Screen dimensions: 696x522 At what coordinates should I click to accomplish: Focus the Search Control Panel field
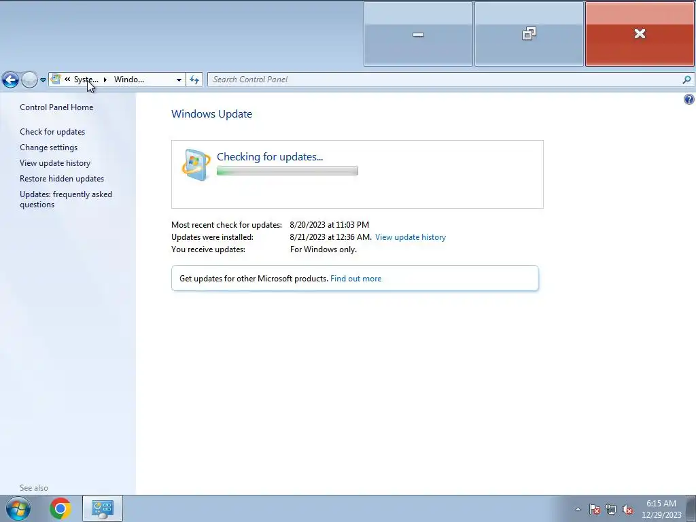(445, 80)
